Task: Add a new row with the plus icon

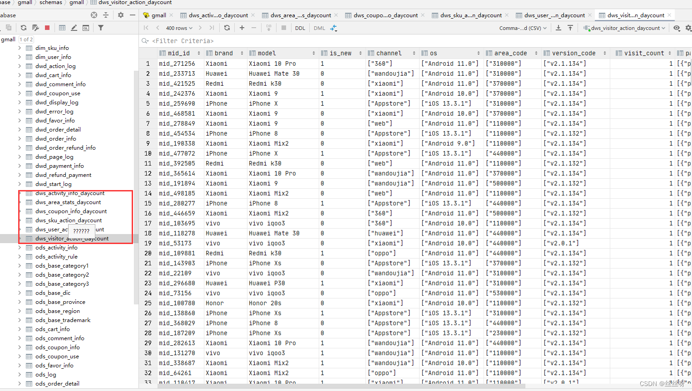Action: point(242,28)
